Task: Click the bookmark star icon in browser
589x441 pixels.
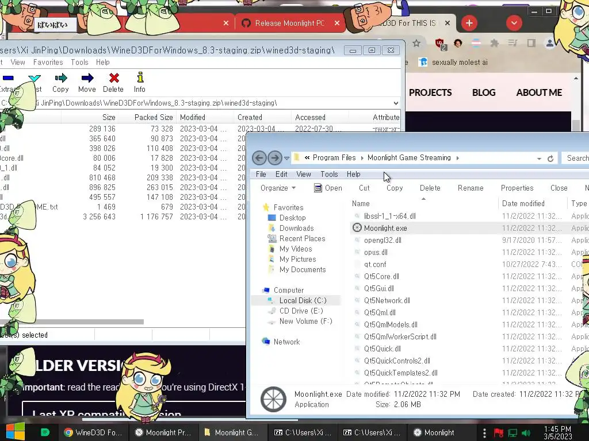Action: pos(416,44)
